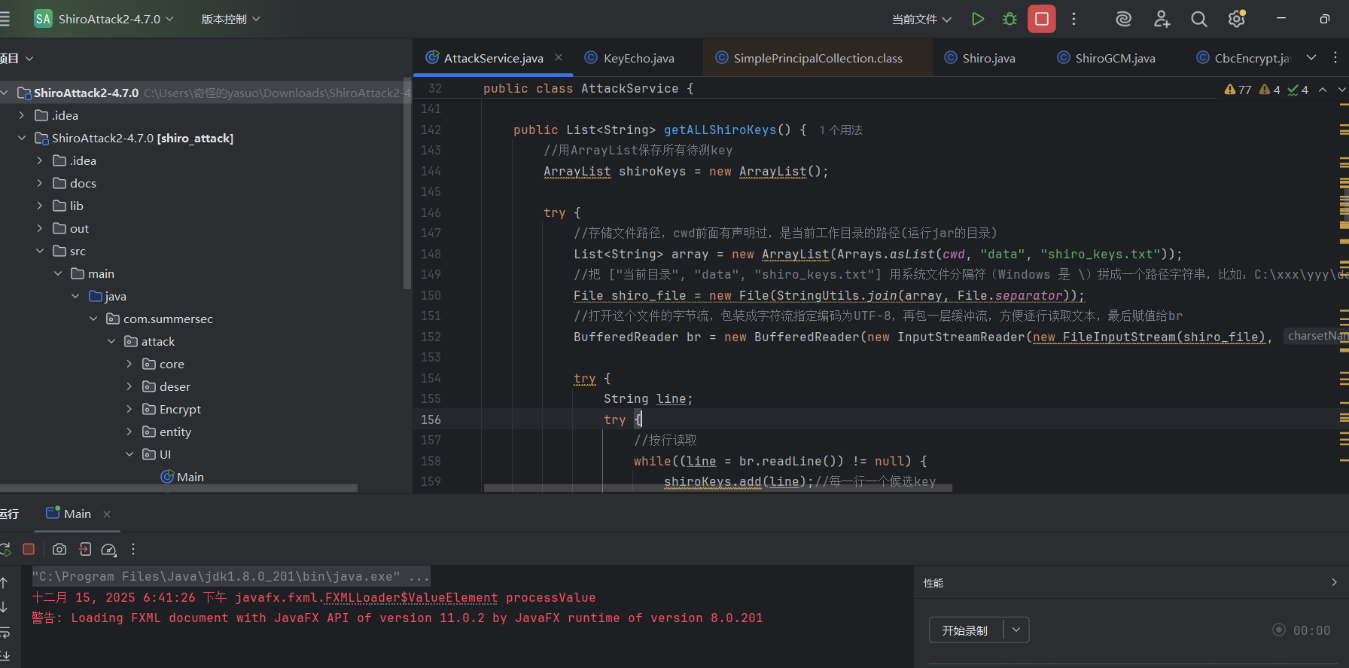Collapse the src folder in project tree
The height and width of the screenshot is (668, 1349).
click(x=40, y=251)
